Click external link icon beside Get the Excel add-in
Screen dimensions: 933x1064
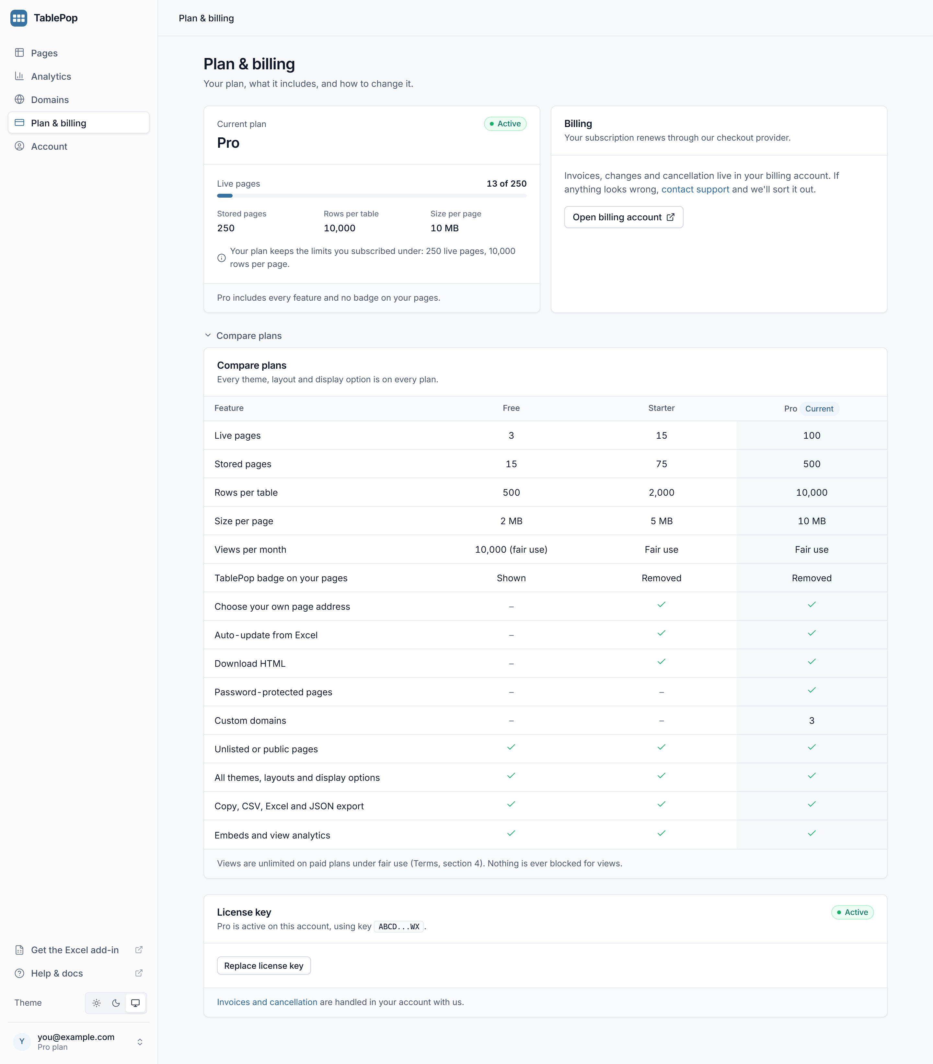coord(139,950)
